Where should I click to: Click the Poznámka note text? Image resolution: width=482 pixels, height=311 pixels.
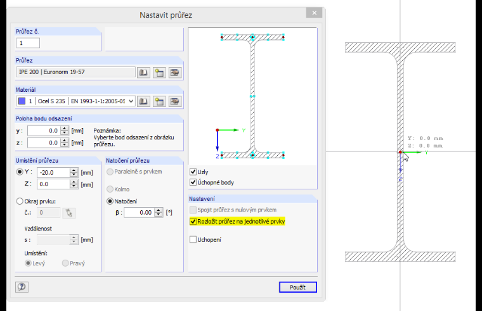click(x=134, y=137)
